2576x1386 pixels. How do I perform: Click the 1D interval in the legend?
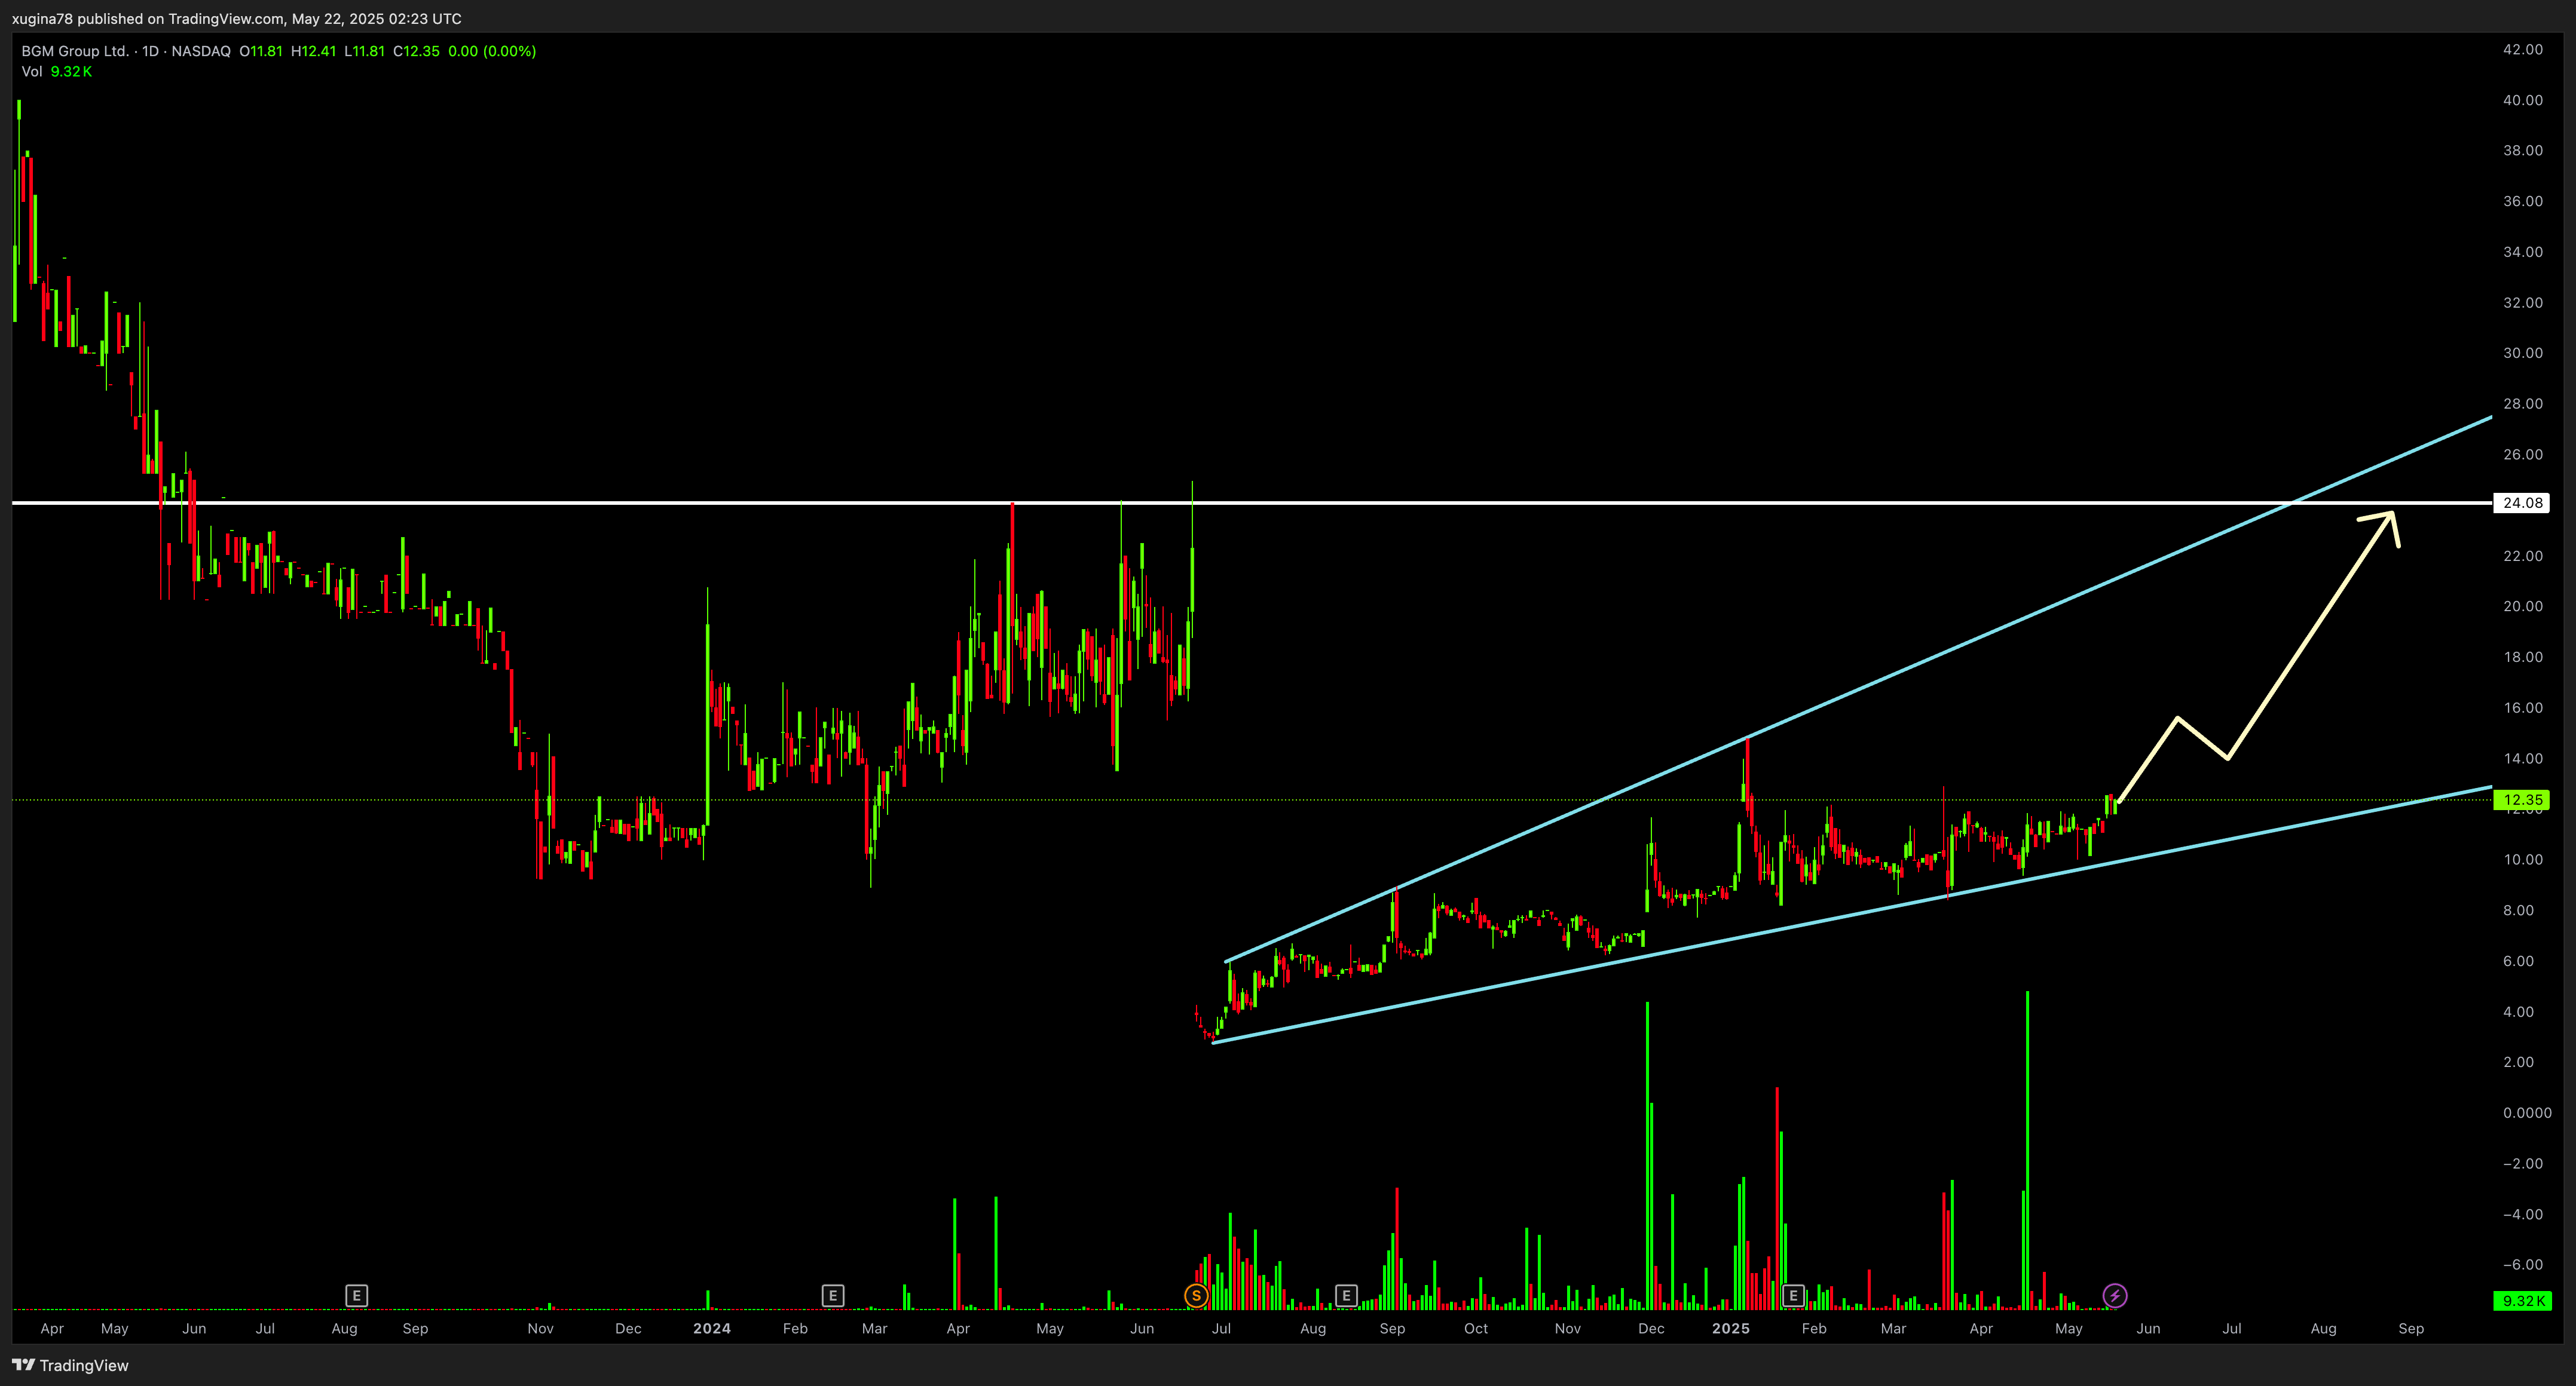coord(151,51)
